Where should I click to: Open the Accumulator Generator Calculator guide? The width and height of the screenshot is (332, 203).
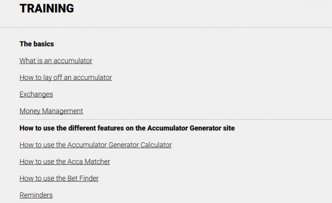95,145
